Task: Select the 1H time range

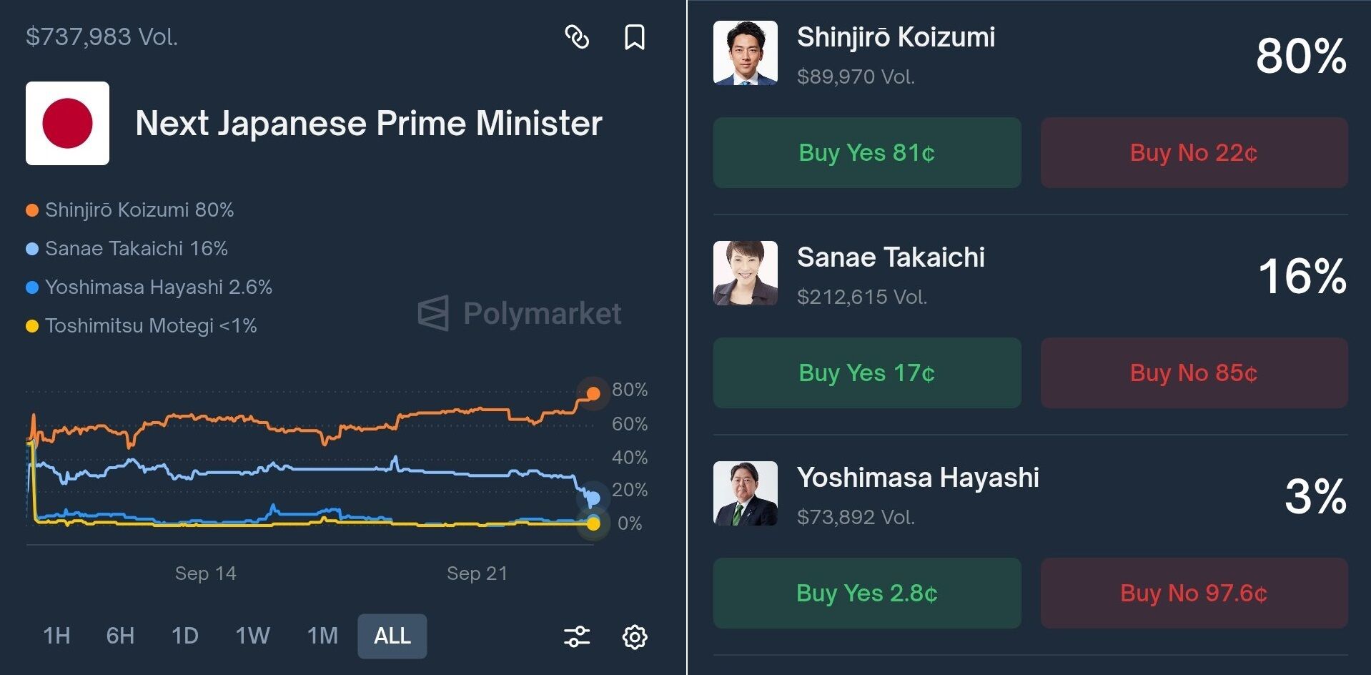Action: [x=56, y=636]
